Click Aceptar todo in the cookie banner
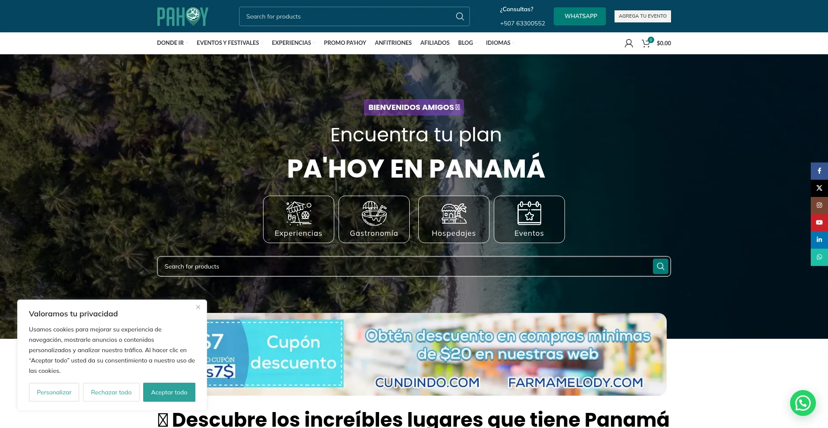This screenshot has width=828, height=428. tap(169, 392)
